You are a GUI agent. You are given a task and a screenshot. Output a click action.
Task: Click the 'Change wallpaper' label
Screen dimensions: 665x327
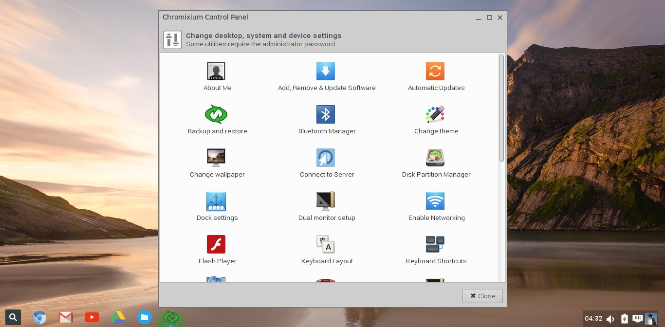click(217, 175)
